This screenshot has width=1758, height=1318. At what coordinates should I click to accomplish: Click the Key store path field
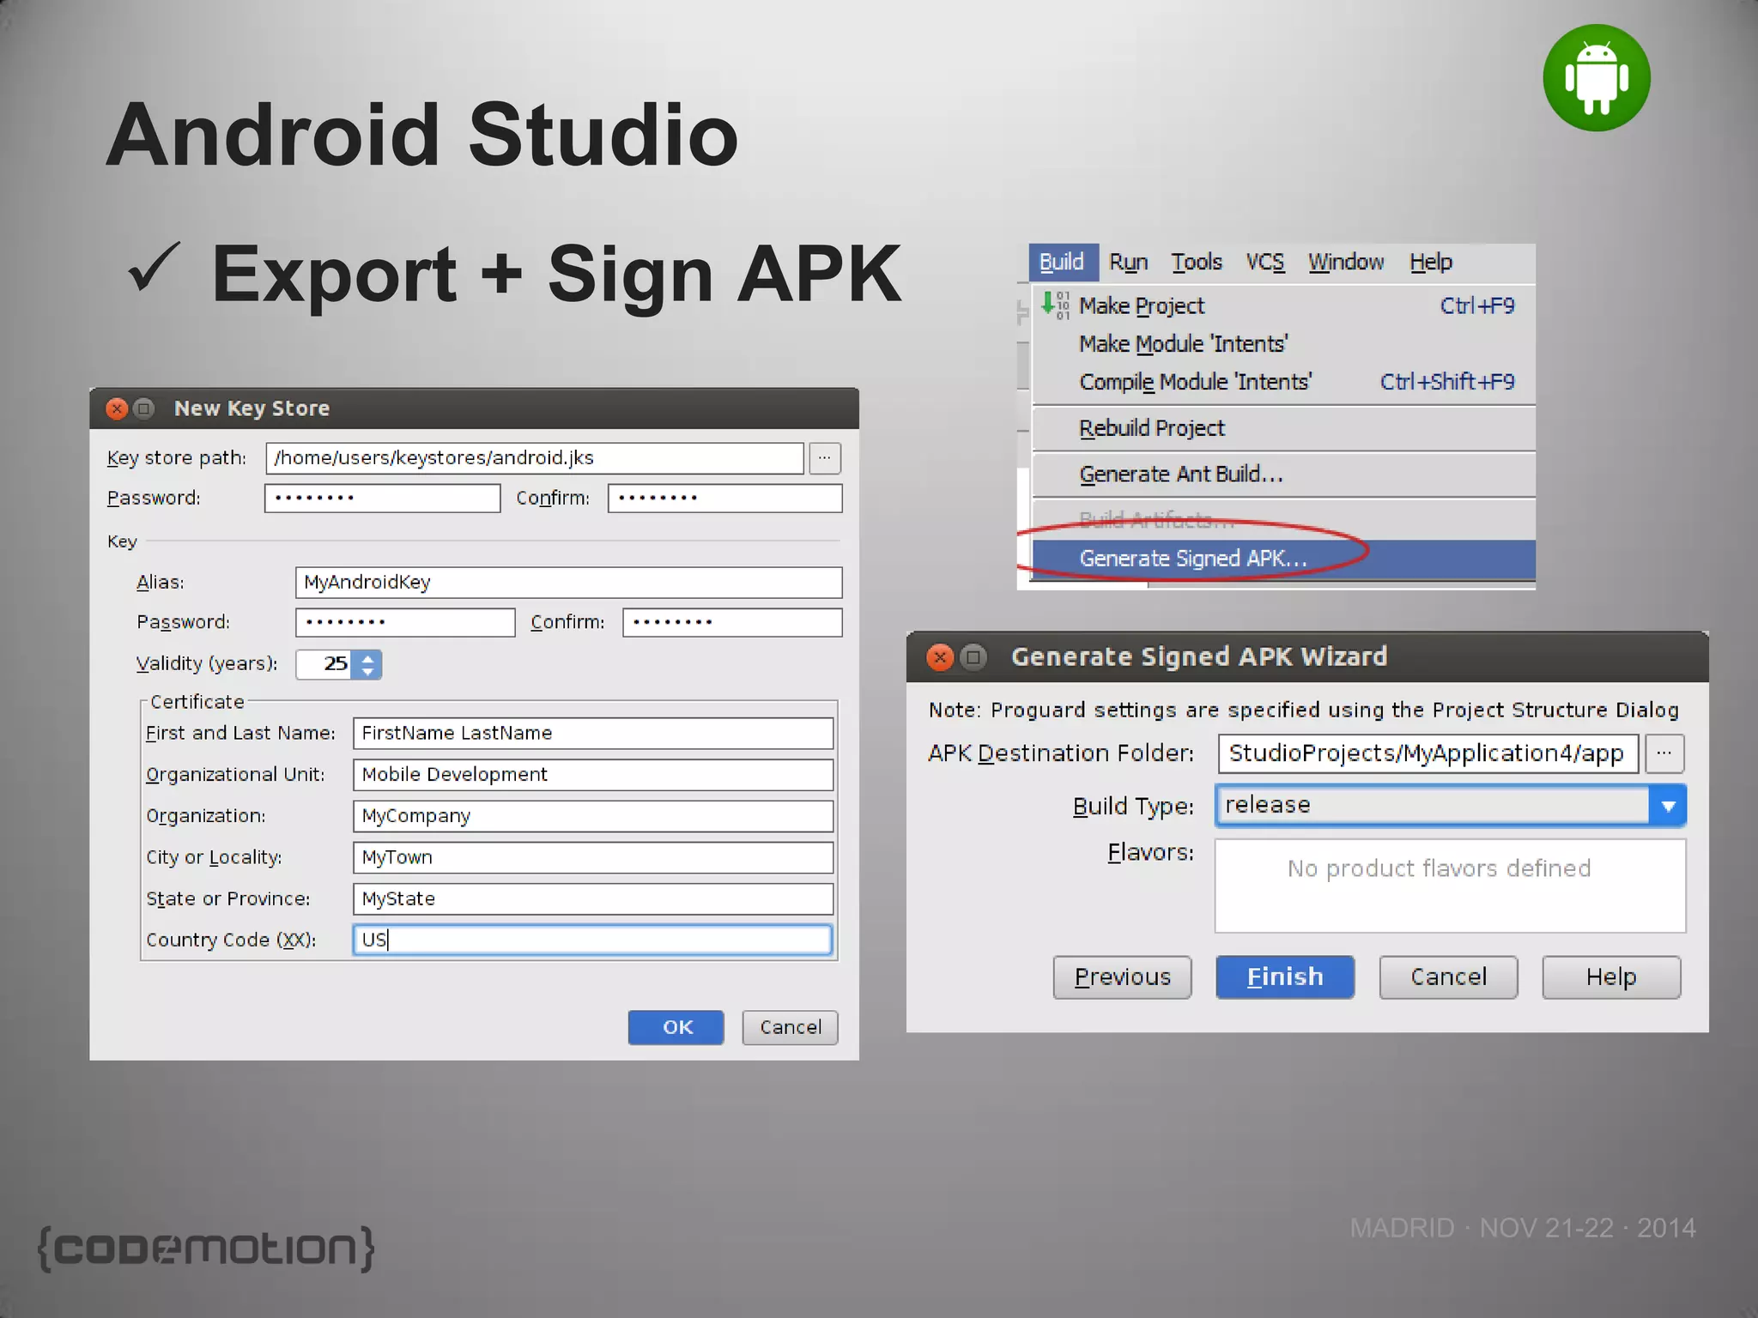point(535,458)
